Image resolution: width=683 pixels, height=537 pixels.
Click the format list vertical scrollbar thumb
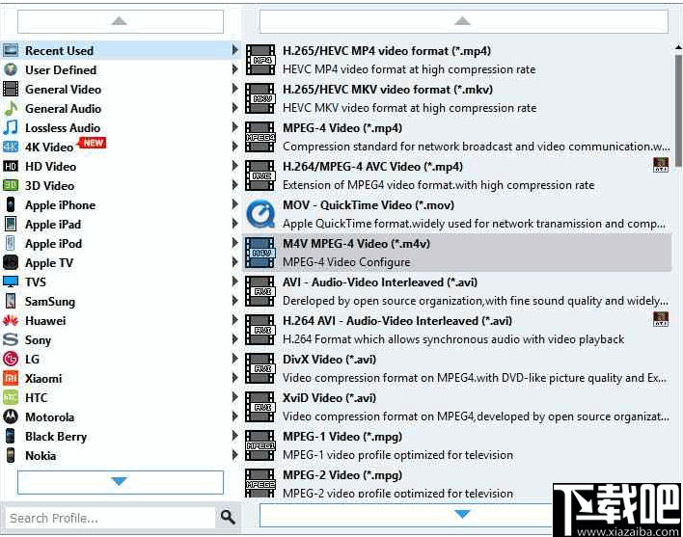[678, 110]
